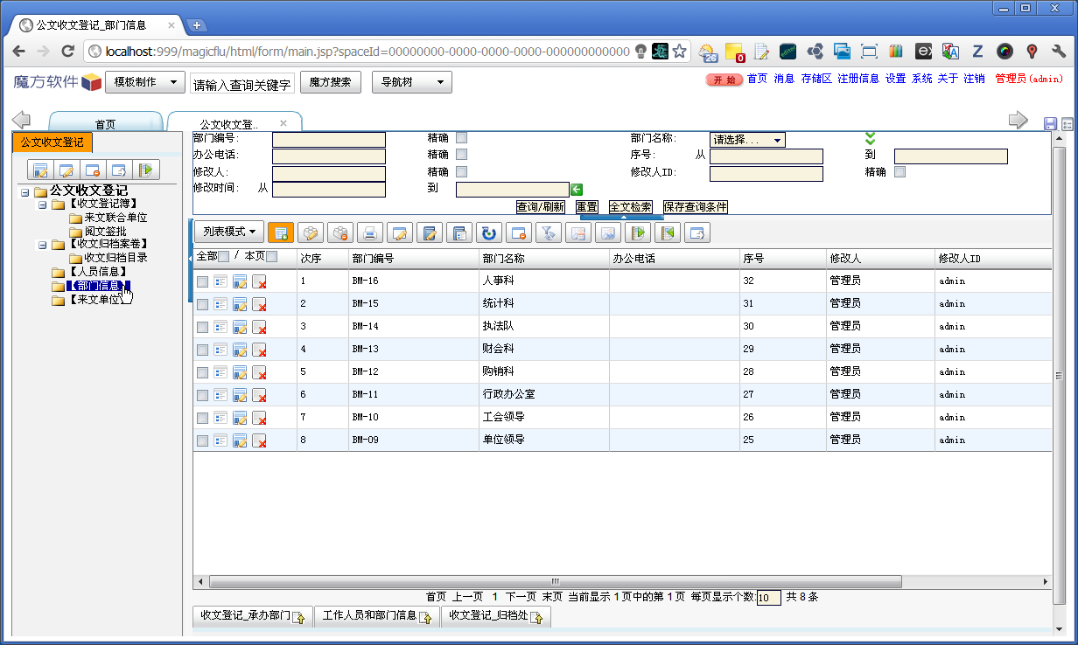
Task: Click the green play-backward toolbar icon
Action: (x=667, y=232)
